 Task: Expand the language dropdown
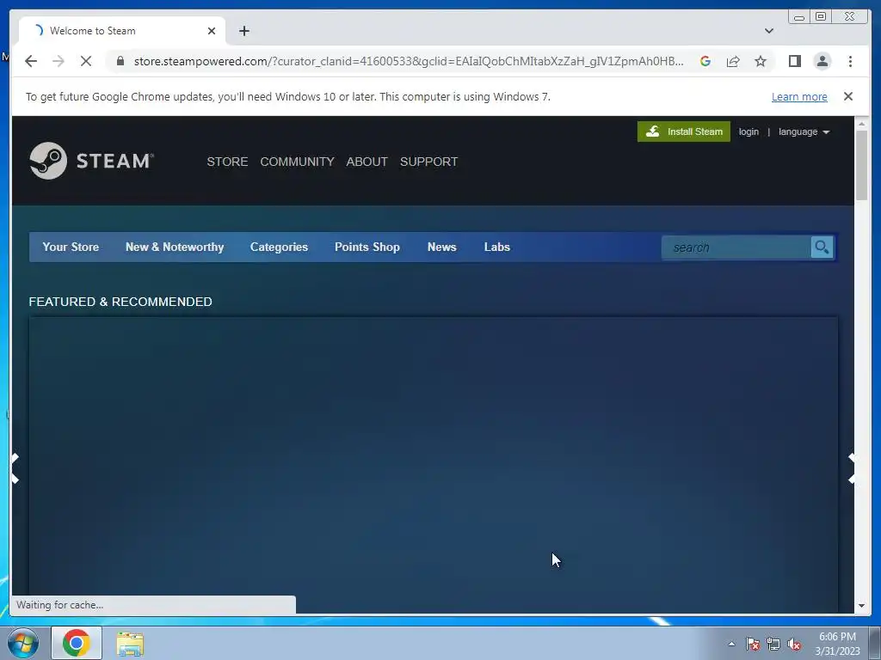[x=804, y=131]
